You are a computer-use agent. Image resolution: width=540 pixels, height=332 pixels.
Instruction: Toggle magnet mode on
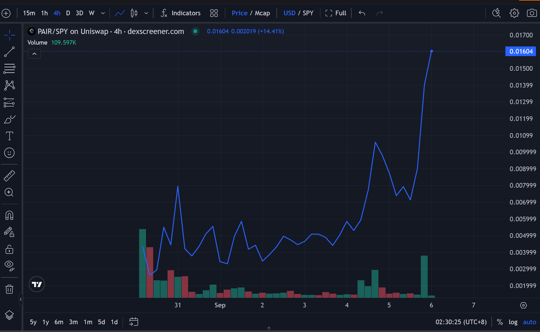tap(9, 215)
